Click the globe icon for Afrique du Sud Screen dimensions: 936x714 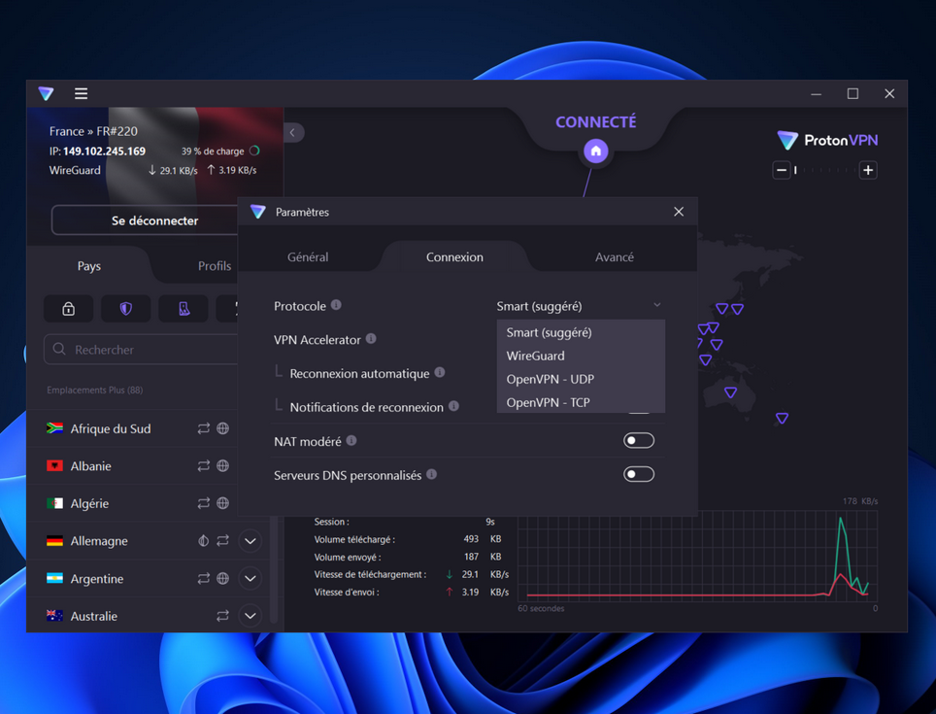tap(222, 428)
